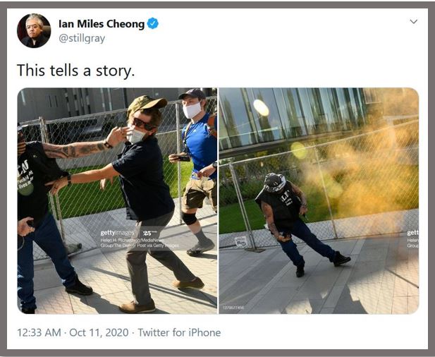Click the blue verified badge
The height and width of the screenshot is (357, 435).
(x=152, y=23)
